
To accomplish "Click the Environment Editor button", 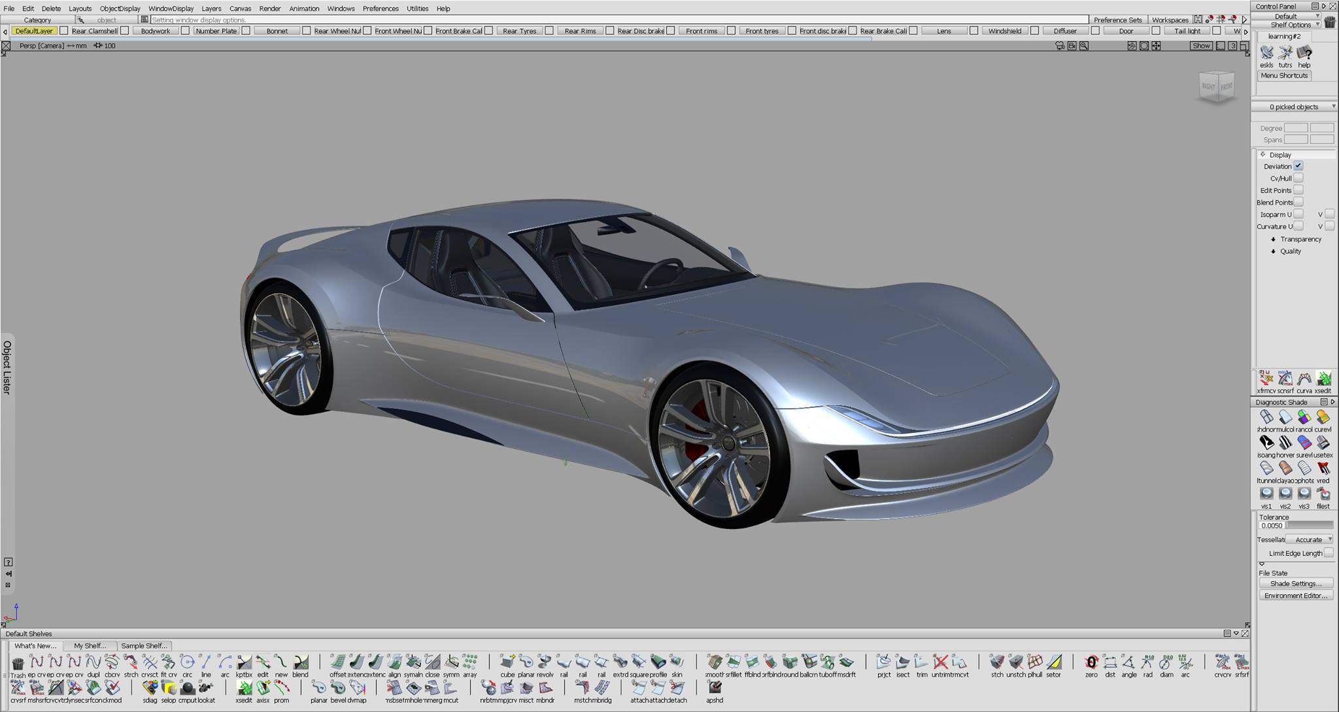I will coord(1296,596).
